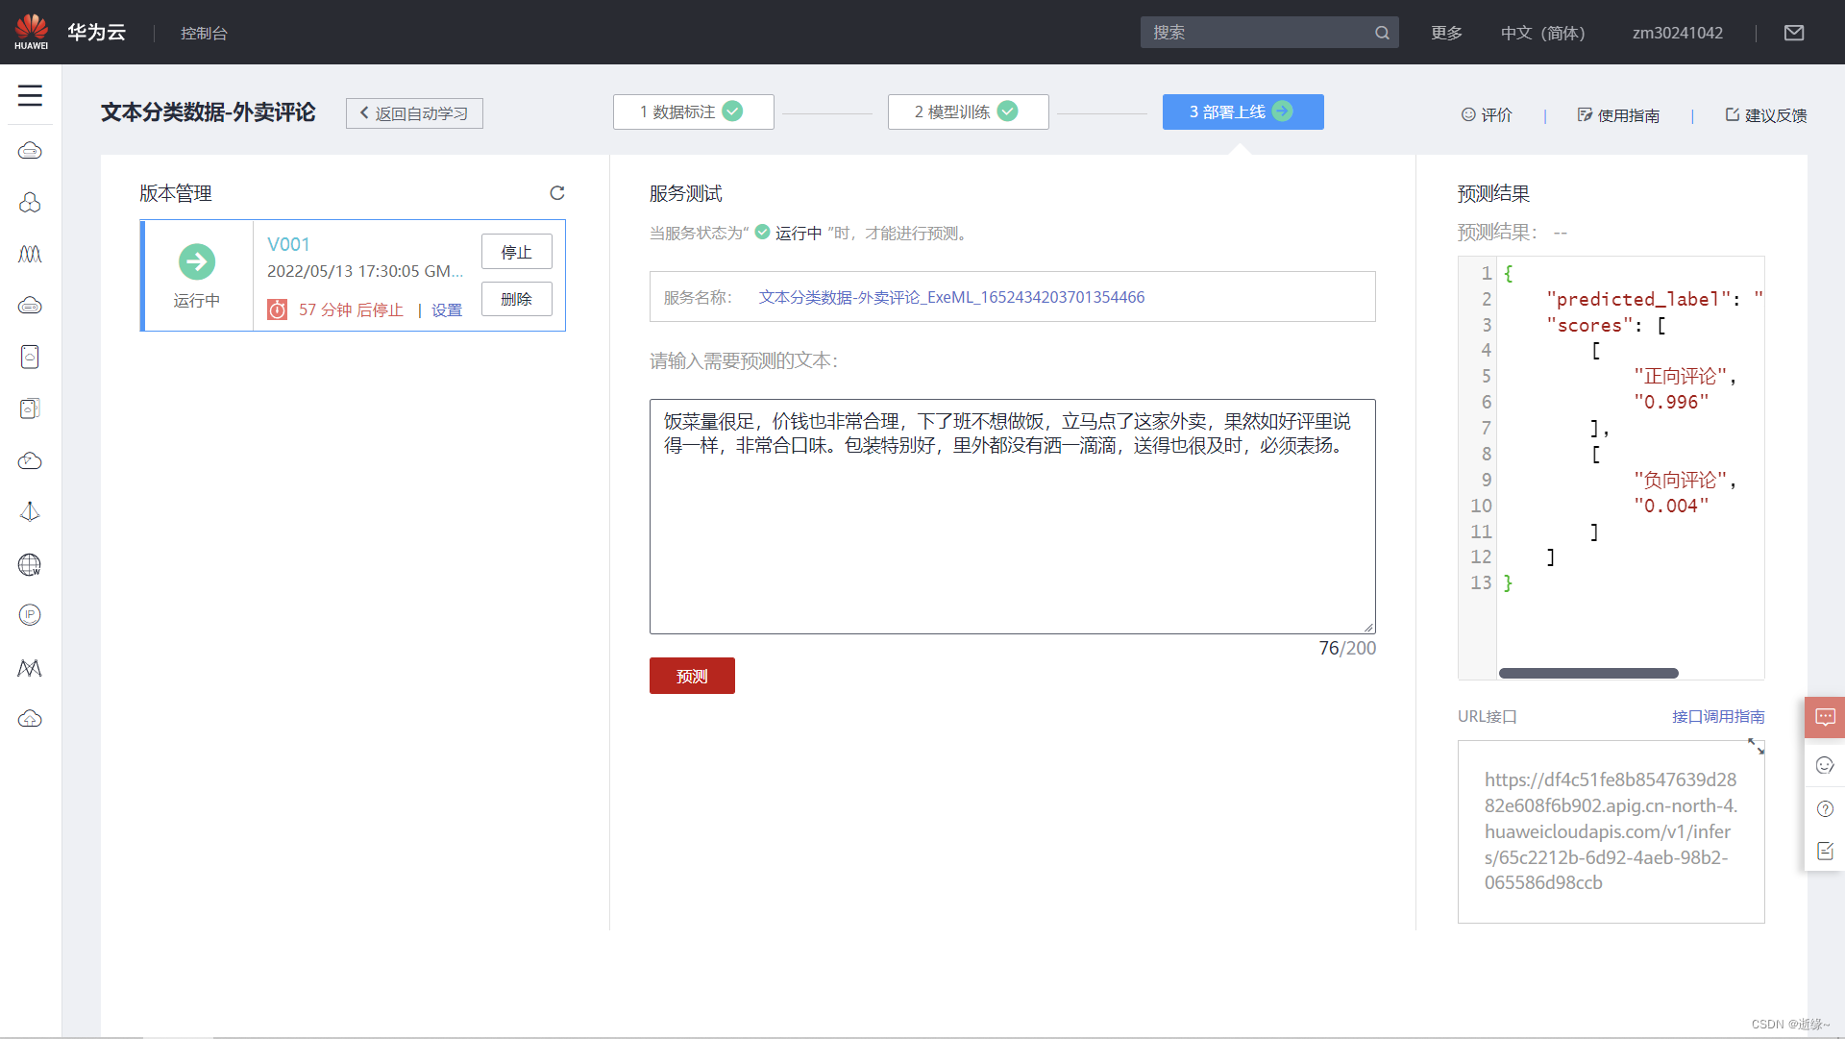Click the "正向评论" label in JSON
1845x1039 pixels.
coord(1680,376)
